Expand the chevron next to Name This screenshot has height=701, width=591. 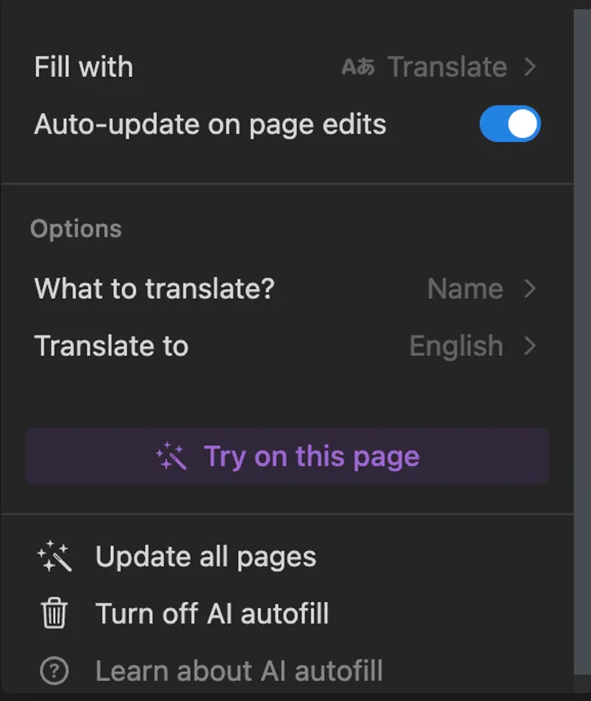point(530,289)
